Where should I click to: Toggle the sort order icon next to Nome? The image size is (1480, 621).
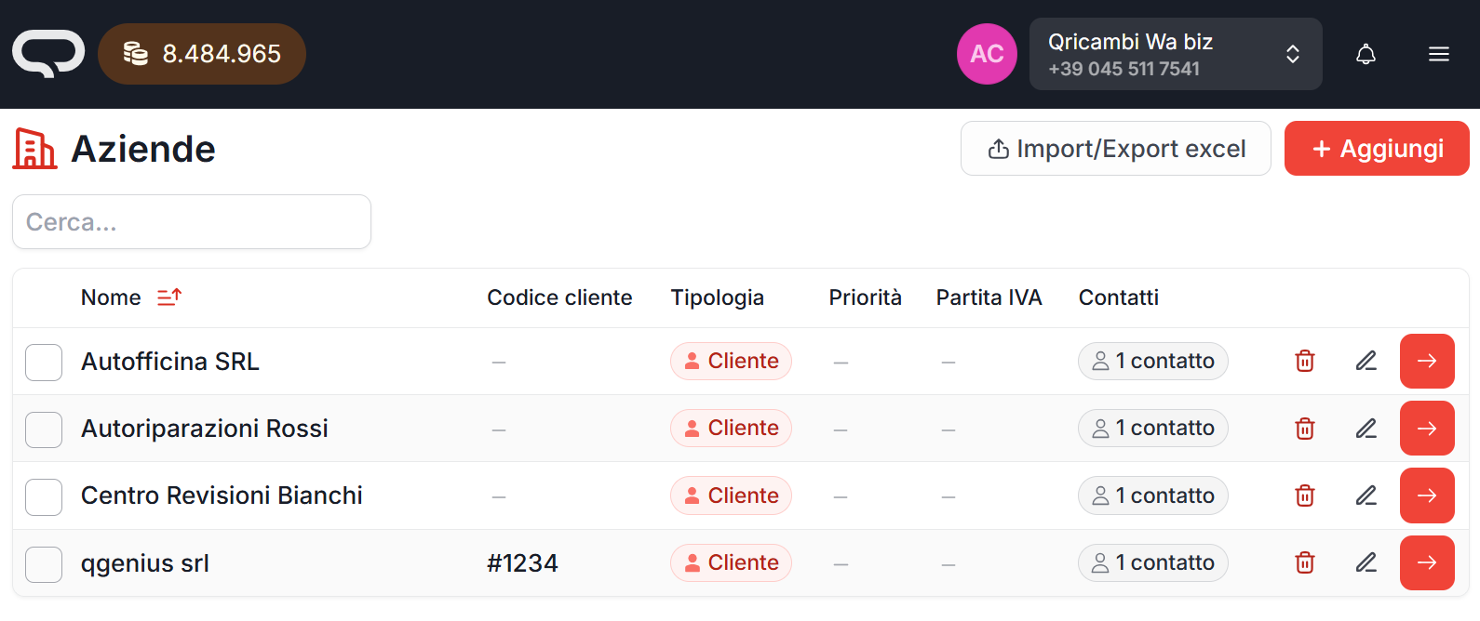[x=168, y=297]
